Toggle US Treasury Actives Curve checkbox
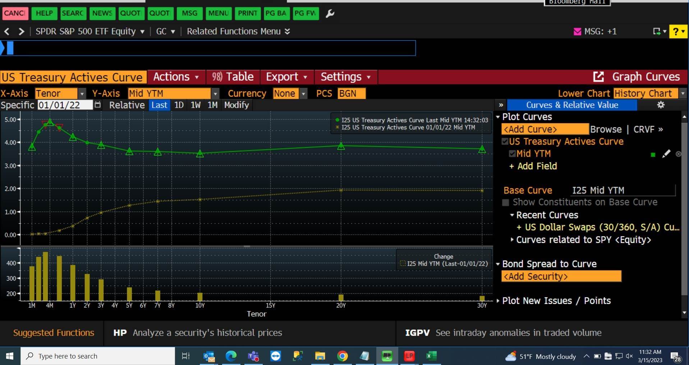This screenshot has height=365, width=689. pyautogui.click(x=505, y=142)
